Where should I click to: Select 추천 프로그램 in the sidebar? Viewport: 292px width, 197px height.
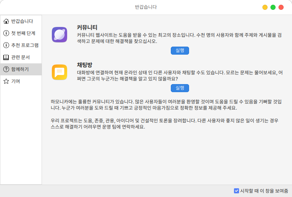coord(21,45)
